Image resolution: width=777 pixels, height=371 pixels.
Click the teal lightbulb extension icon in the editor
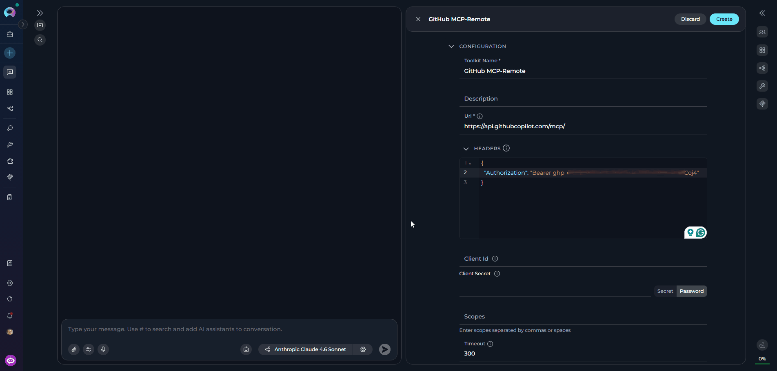[x=690, y=233]
